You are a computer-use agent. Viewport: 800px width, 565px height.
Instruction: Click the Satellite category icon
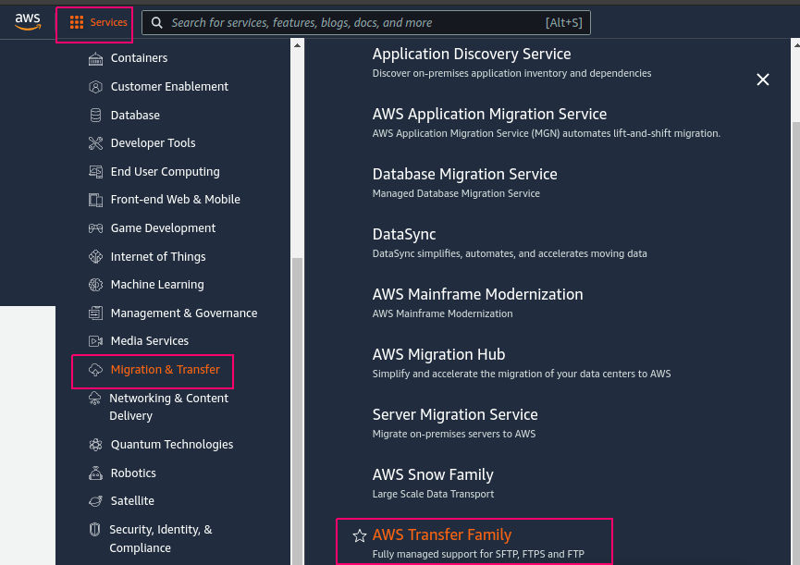click(x=95, y=501)
